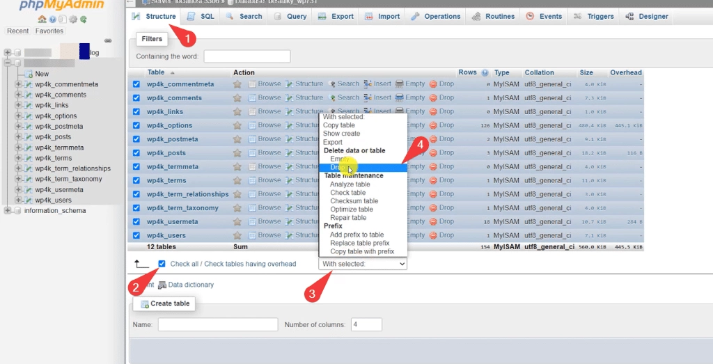Switch to the SQL tab
The image size is (713, 364).
point(201,17)
